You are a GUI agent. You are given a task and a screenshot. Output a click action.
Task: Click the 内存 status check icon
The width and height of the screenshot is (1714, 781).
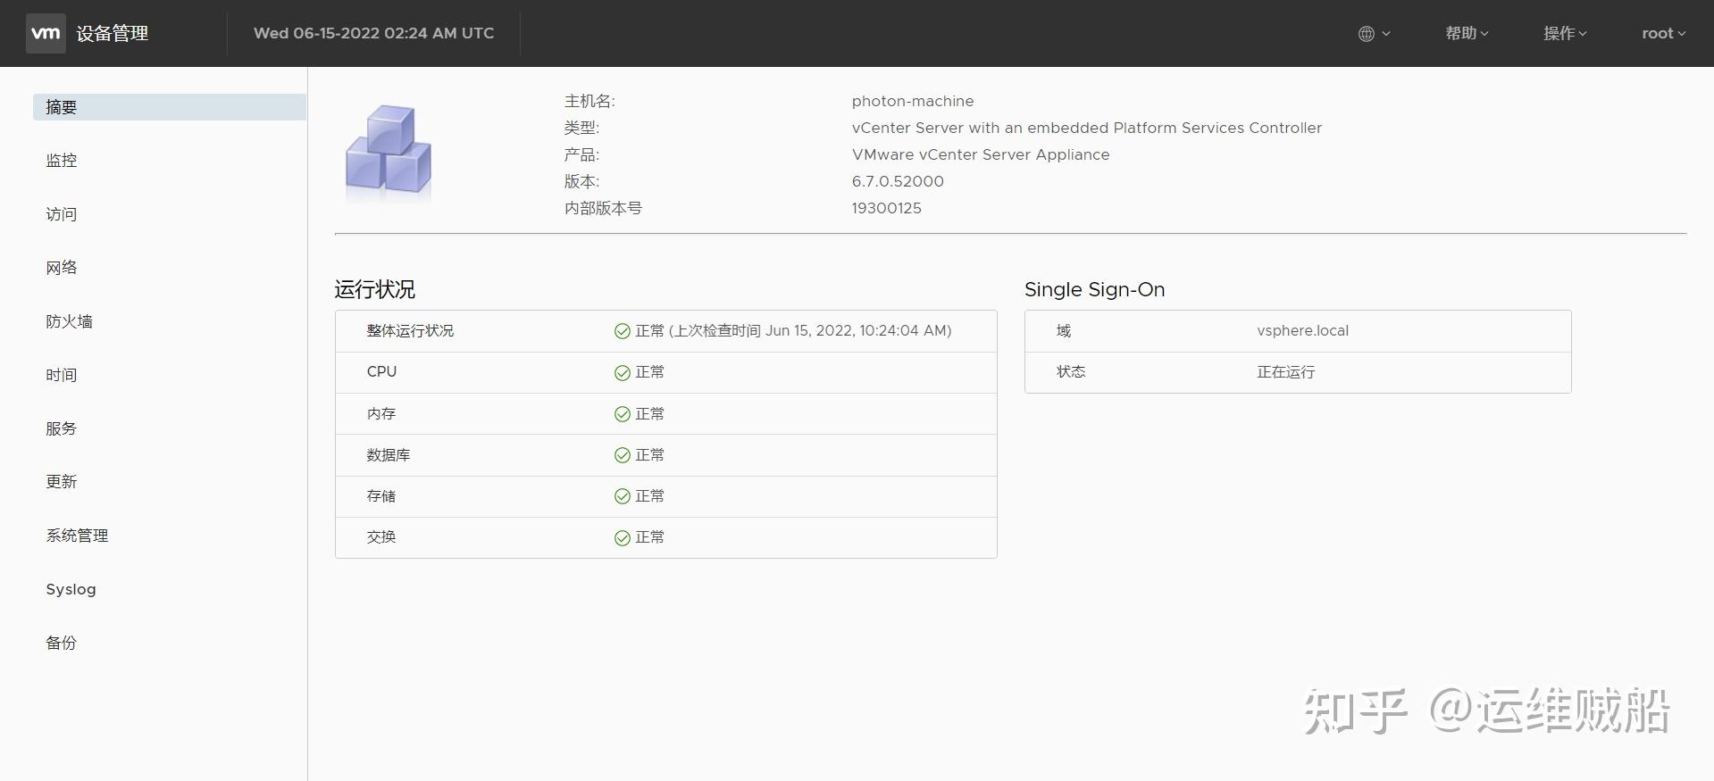pos(623,414)
